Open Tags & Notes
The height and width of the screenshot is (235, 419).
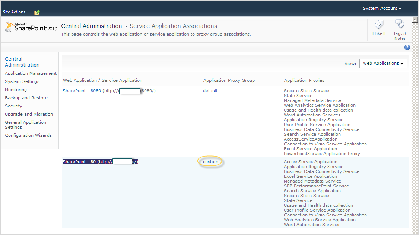coord(400,30)
